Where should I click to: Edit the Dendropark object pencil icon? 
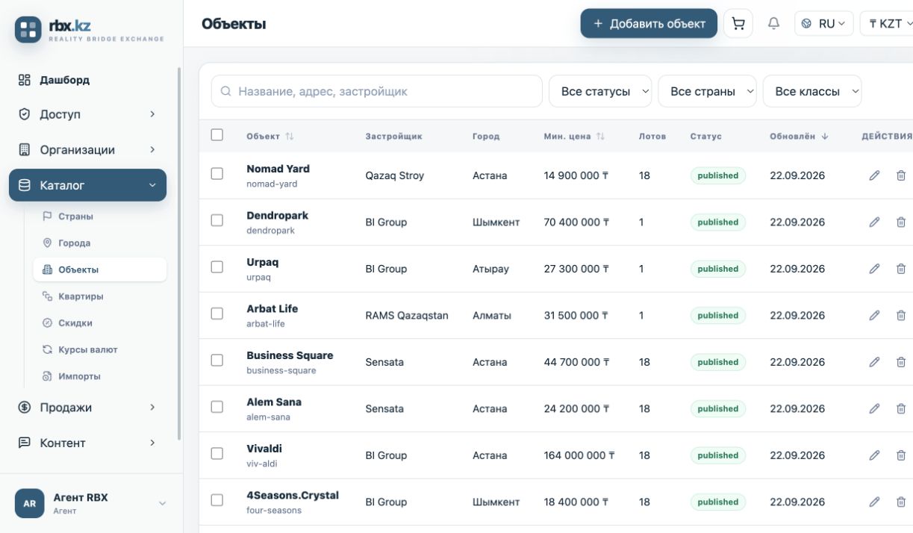874,222
